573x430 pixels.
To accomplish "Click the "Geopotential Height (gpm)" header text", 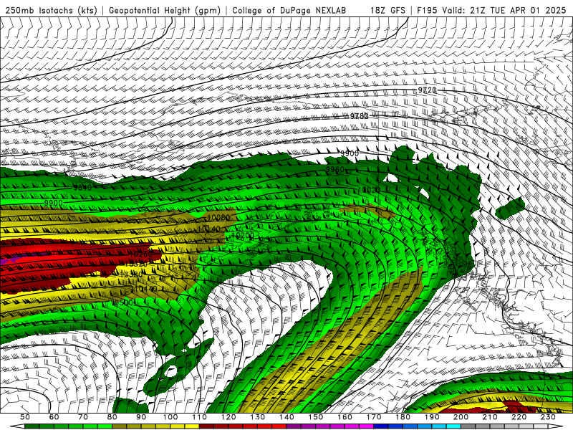I will pyautogui.click(x=165, y=11).
